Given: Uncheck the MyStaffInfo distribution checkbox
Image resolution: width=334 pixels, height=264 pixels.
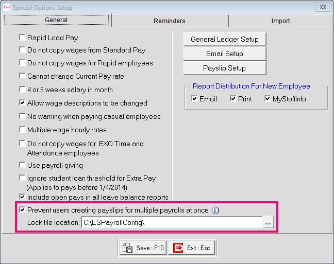Looking at the screenshot, I should pyautogui.click(x=268, y=99).
